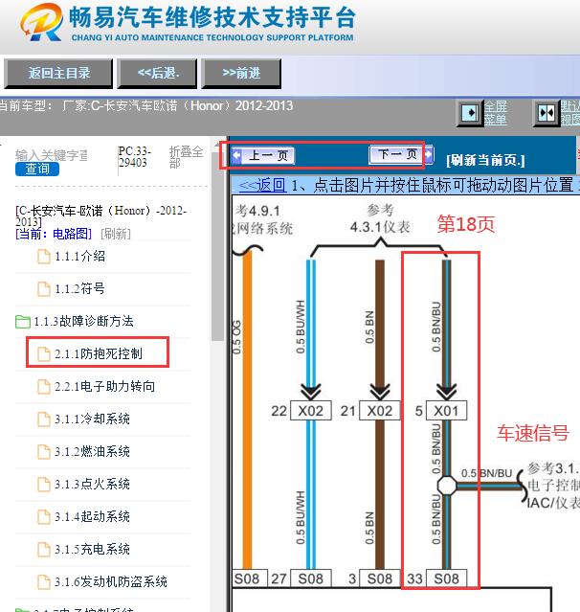Click the X01 connector box pin 5
Viewport: 580px width, 612px height.
pyautogui.click(x=446, y=411)
